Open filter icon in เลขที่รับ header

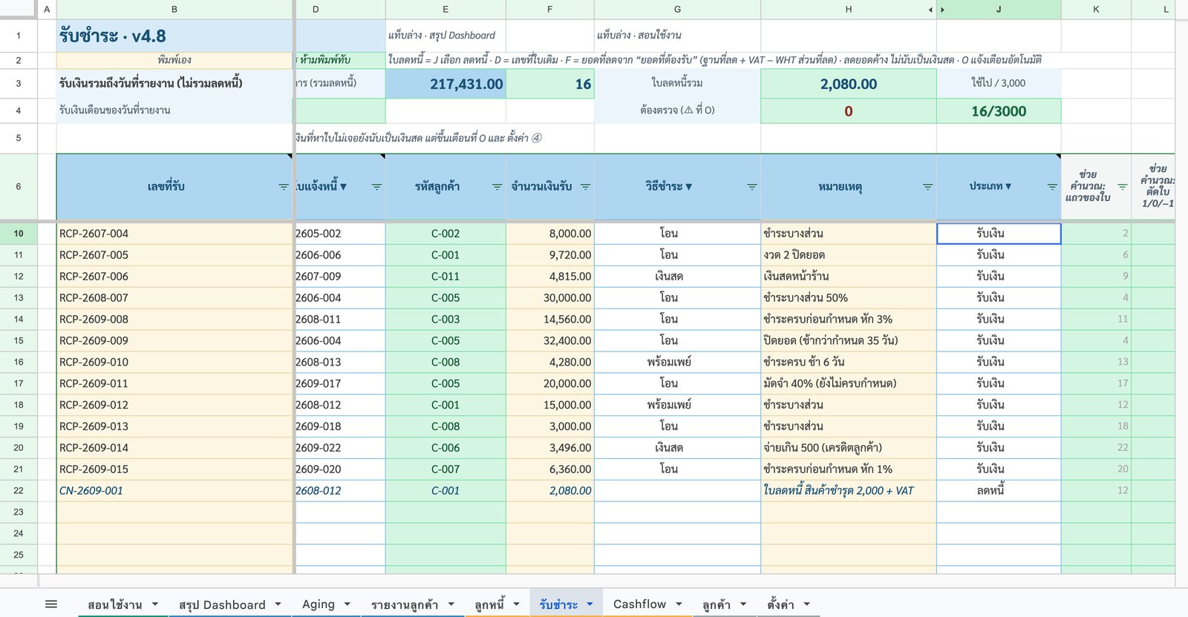point(283,187)
